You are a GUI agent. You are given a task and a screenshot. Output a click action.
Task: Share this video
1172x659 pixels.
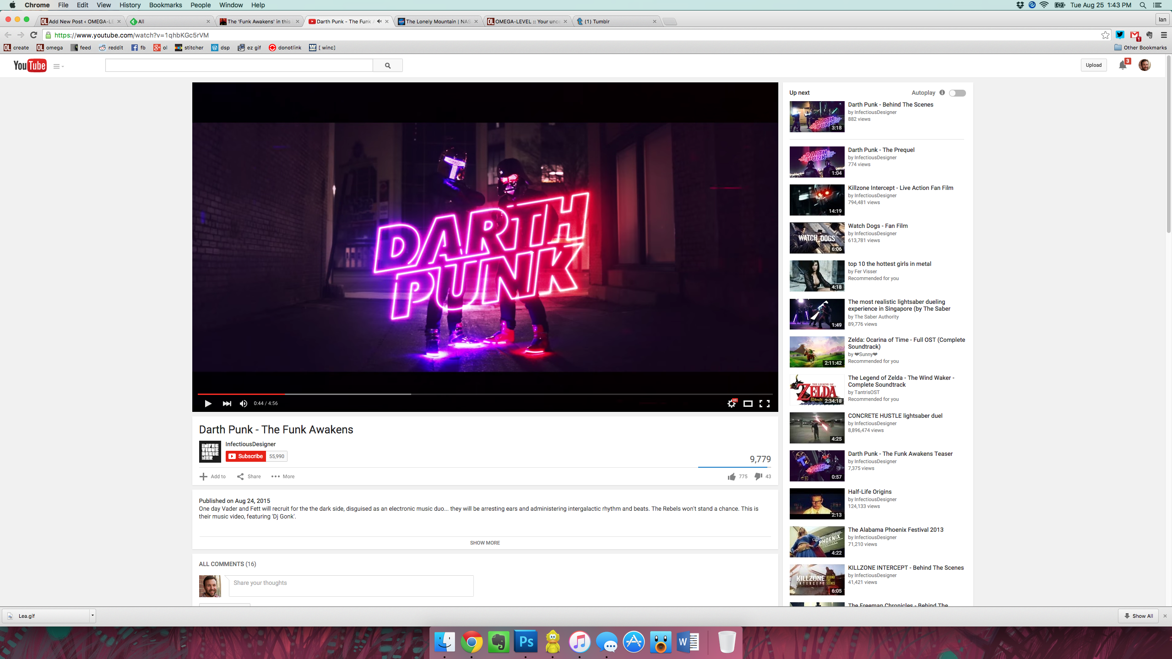click(x=249, y=476)
